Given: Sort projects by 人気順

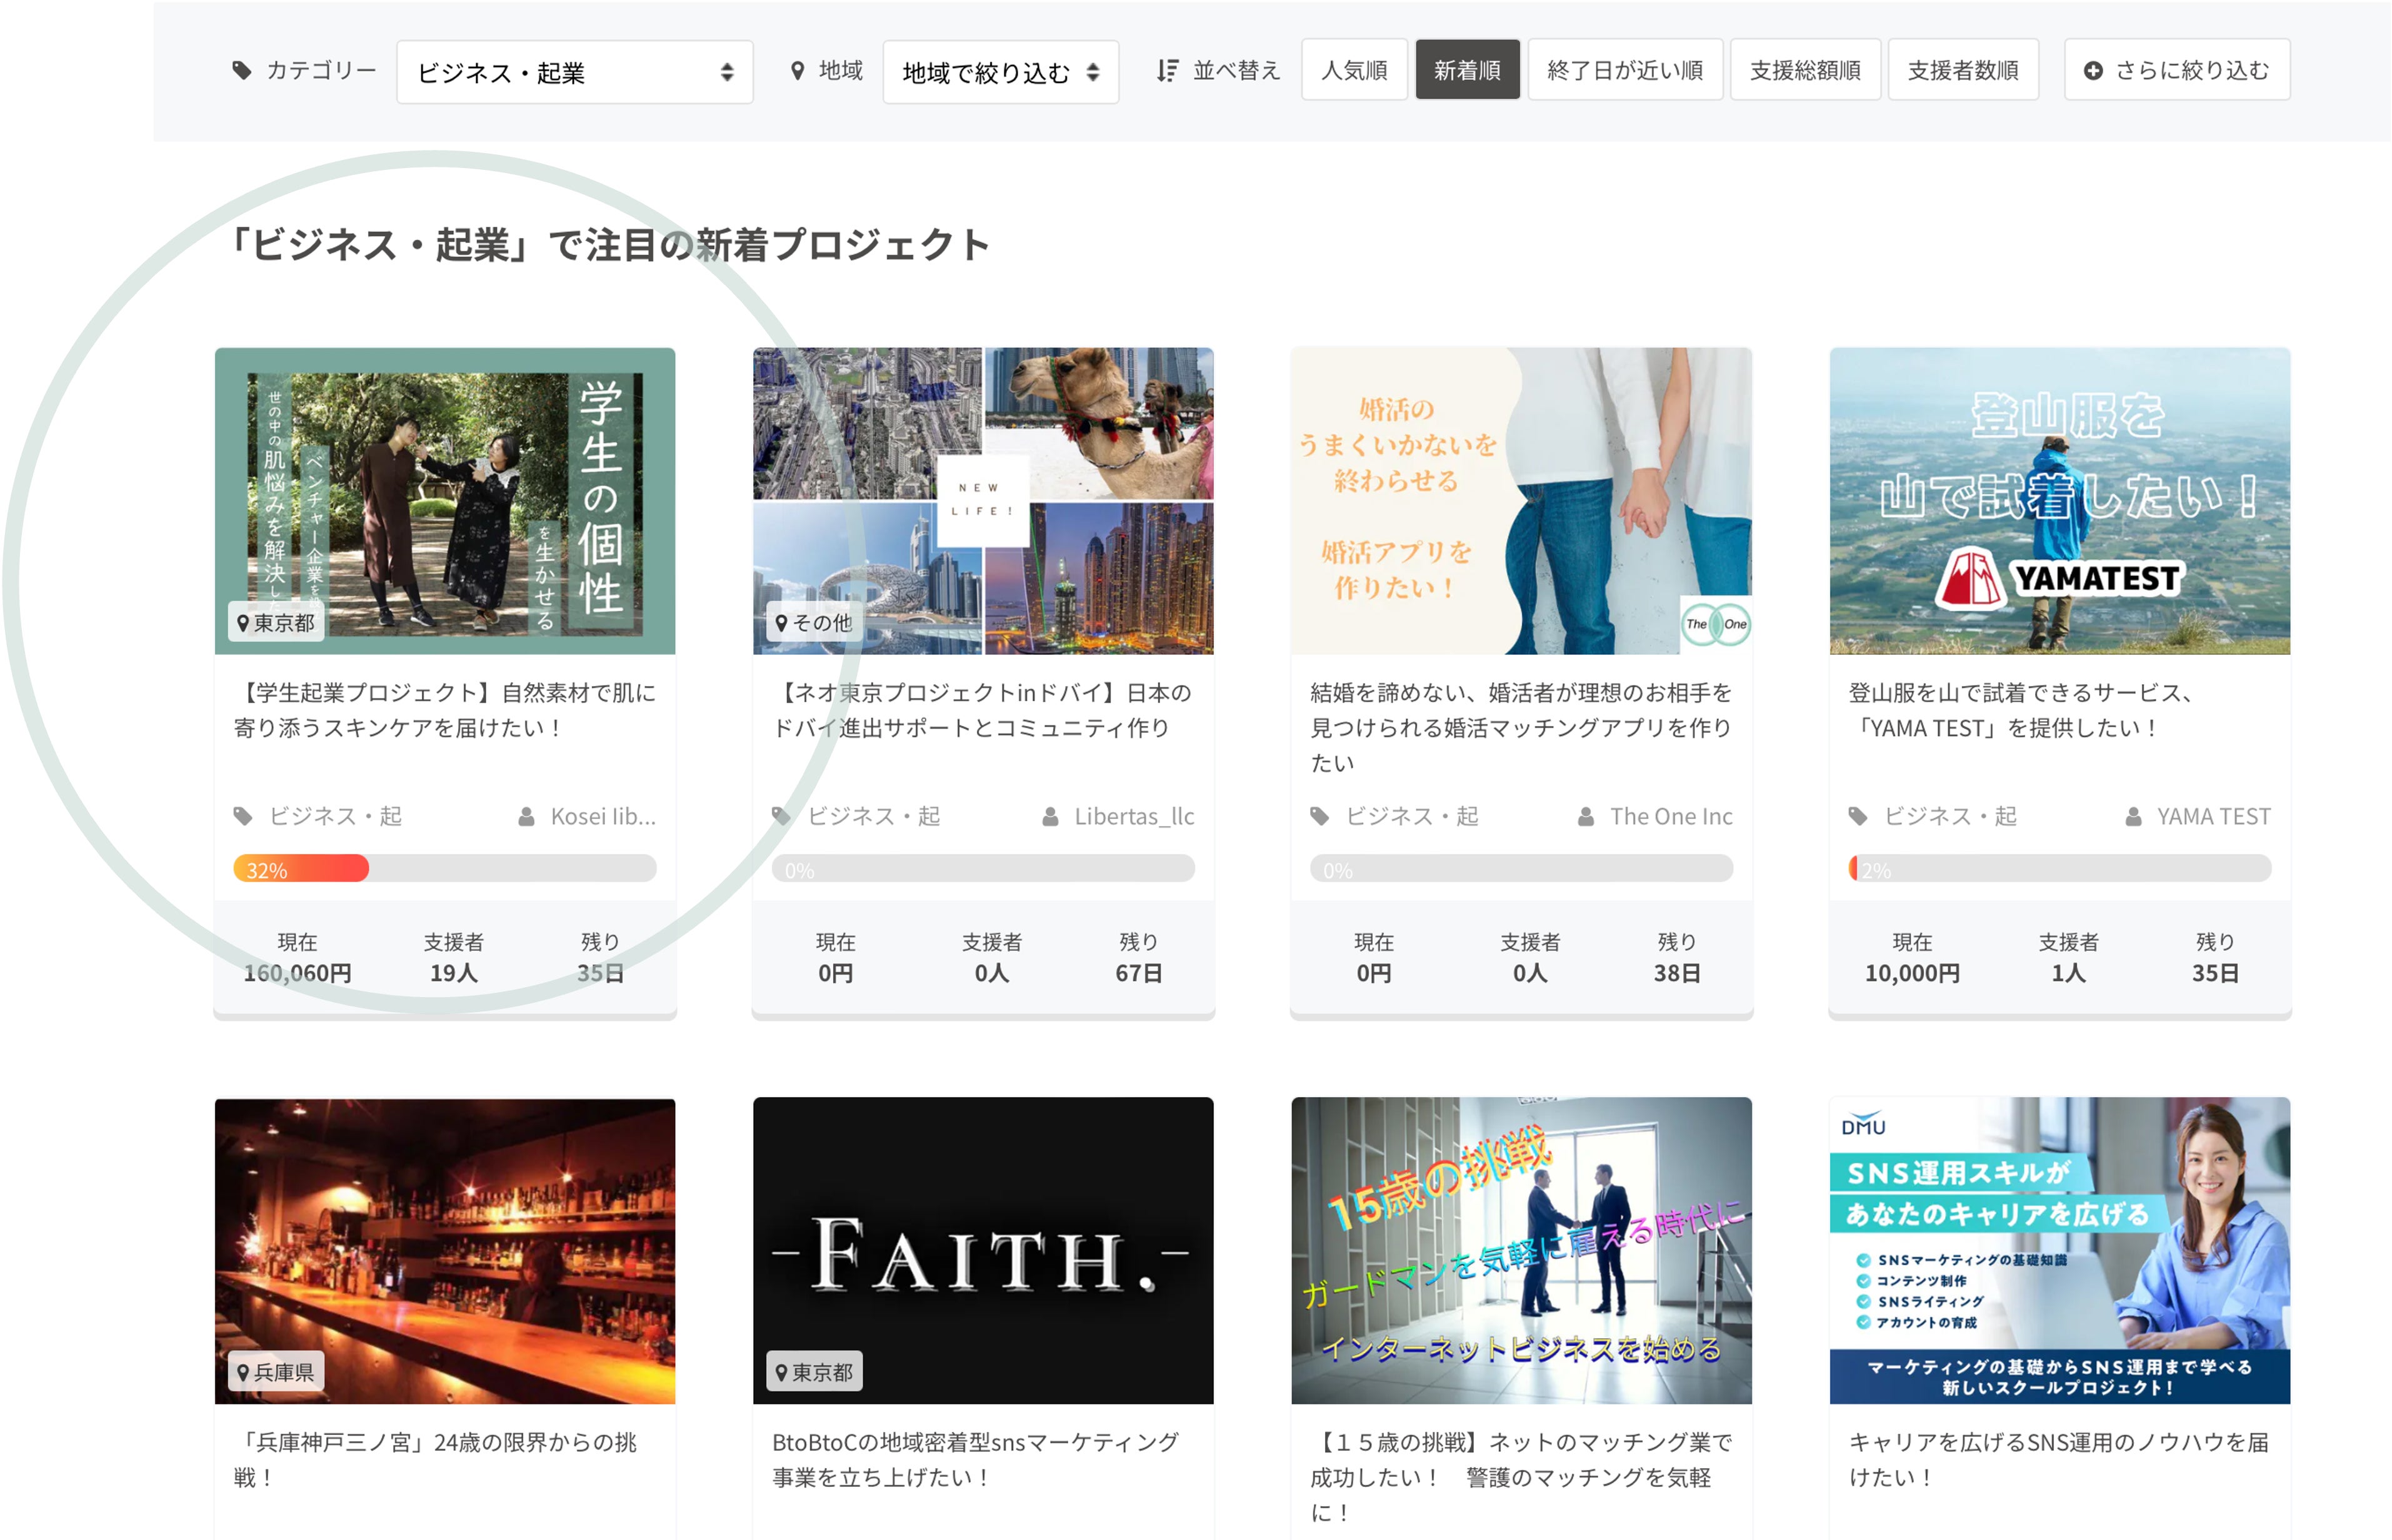Looking at the screenshot, I should (x=1354, y=70).
